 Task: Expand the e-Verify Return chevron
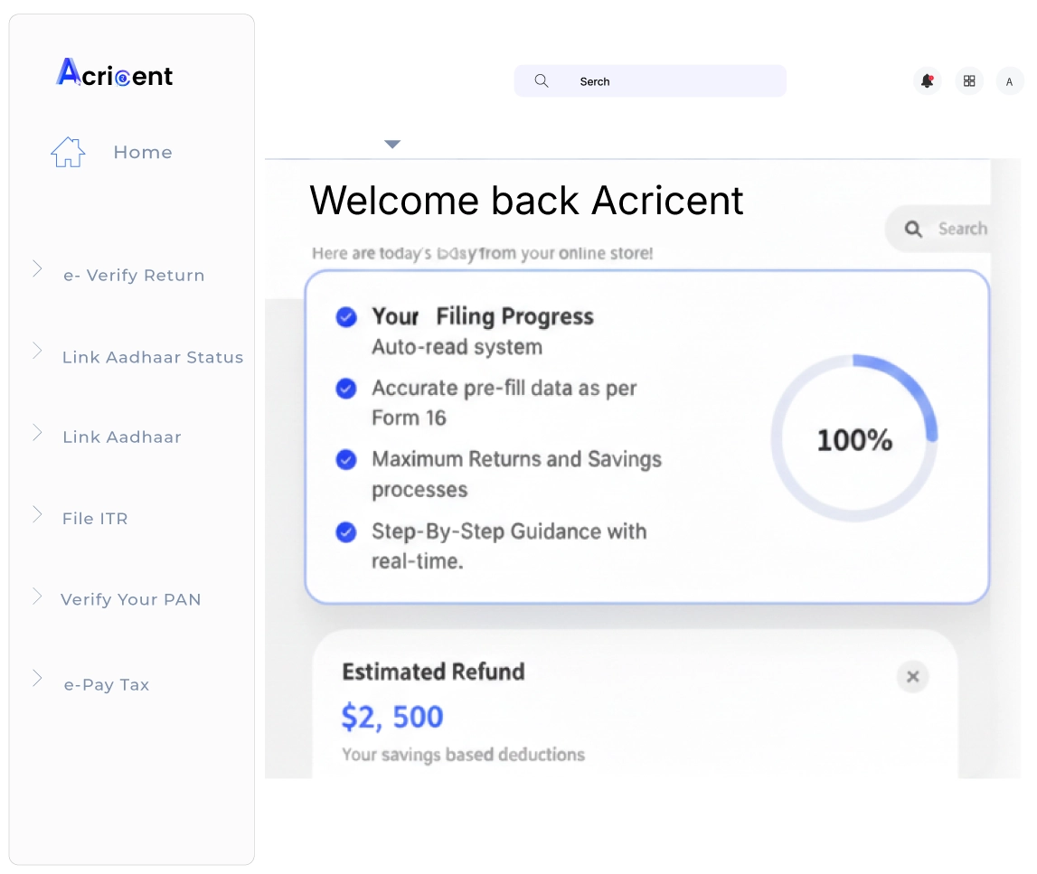point(37,268)
